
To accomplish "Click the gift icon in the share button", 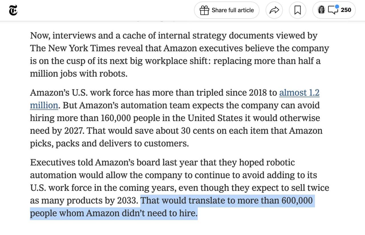I will [204, 10].
